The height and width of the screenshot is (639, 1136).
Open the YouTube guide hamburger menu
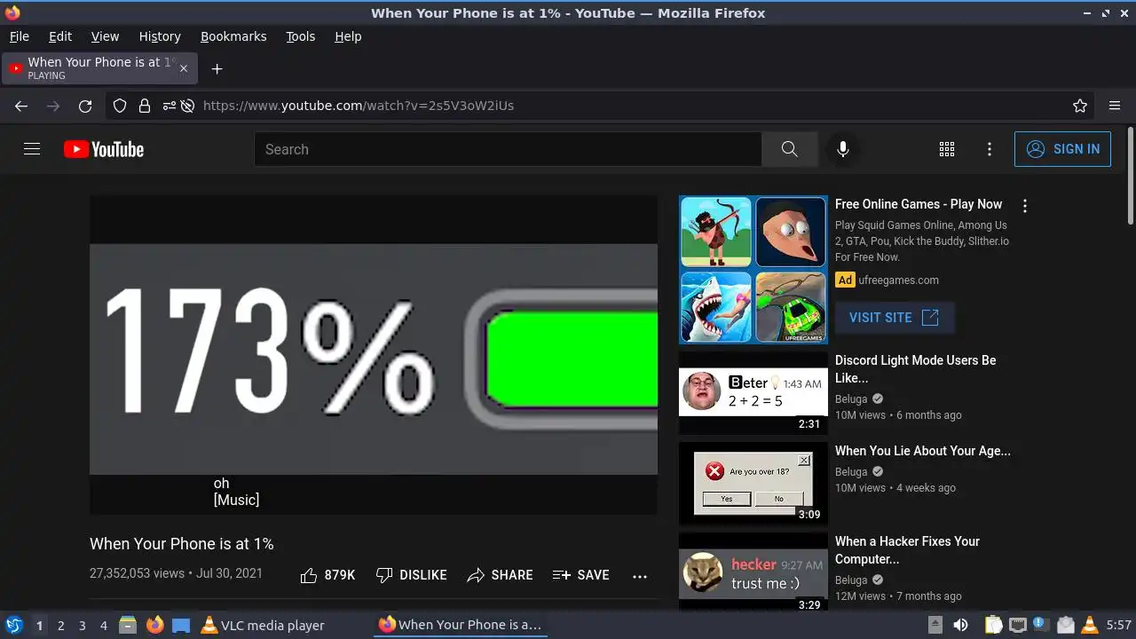tap(32, 149)
